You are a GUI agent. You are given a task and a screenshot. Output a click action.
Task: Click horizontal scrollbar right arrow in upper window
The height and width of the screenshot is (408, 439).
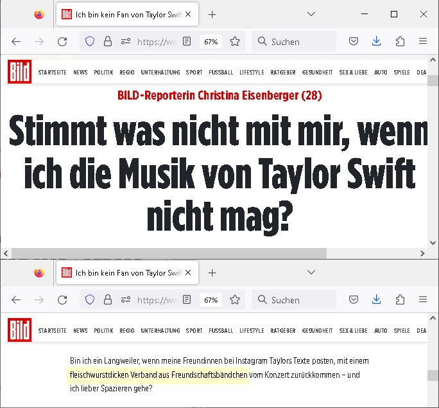(422, 254)
